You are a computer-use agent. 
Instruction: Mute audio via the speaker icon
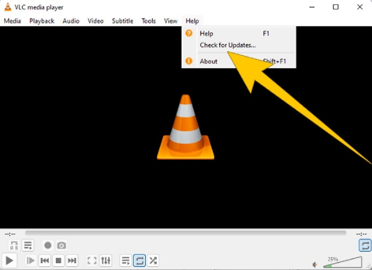tap(315, 264)
